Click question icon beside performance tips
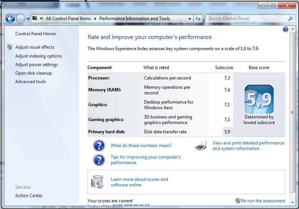This screenshot has height=209, width=299. [99, 160]
